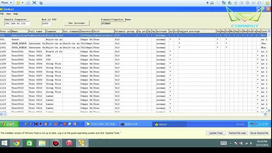272x153 pixels.
Task: Select the Guest account row
Action: (133, 40)
